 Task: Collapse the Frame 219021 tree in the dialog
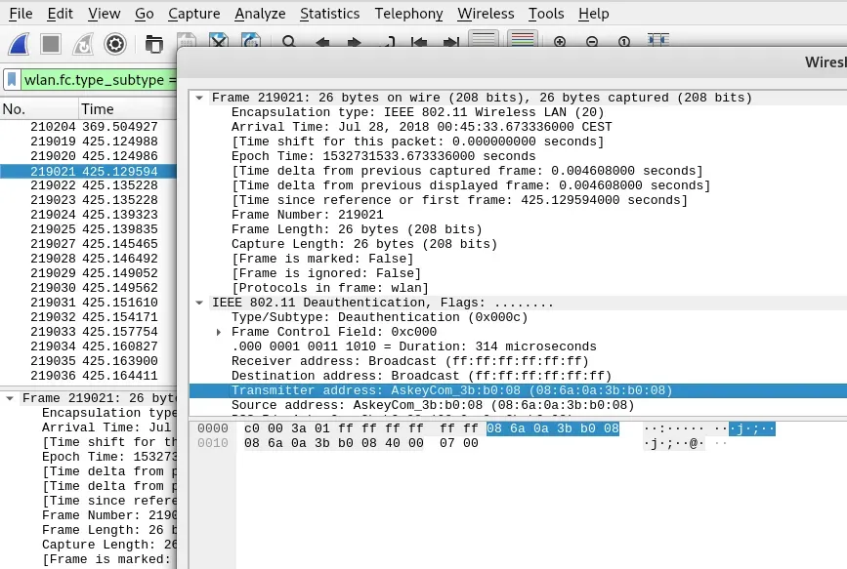click(199, 98)
